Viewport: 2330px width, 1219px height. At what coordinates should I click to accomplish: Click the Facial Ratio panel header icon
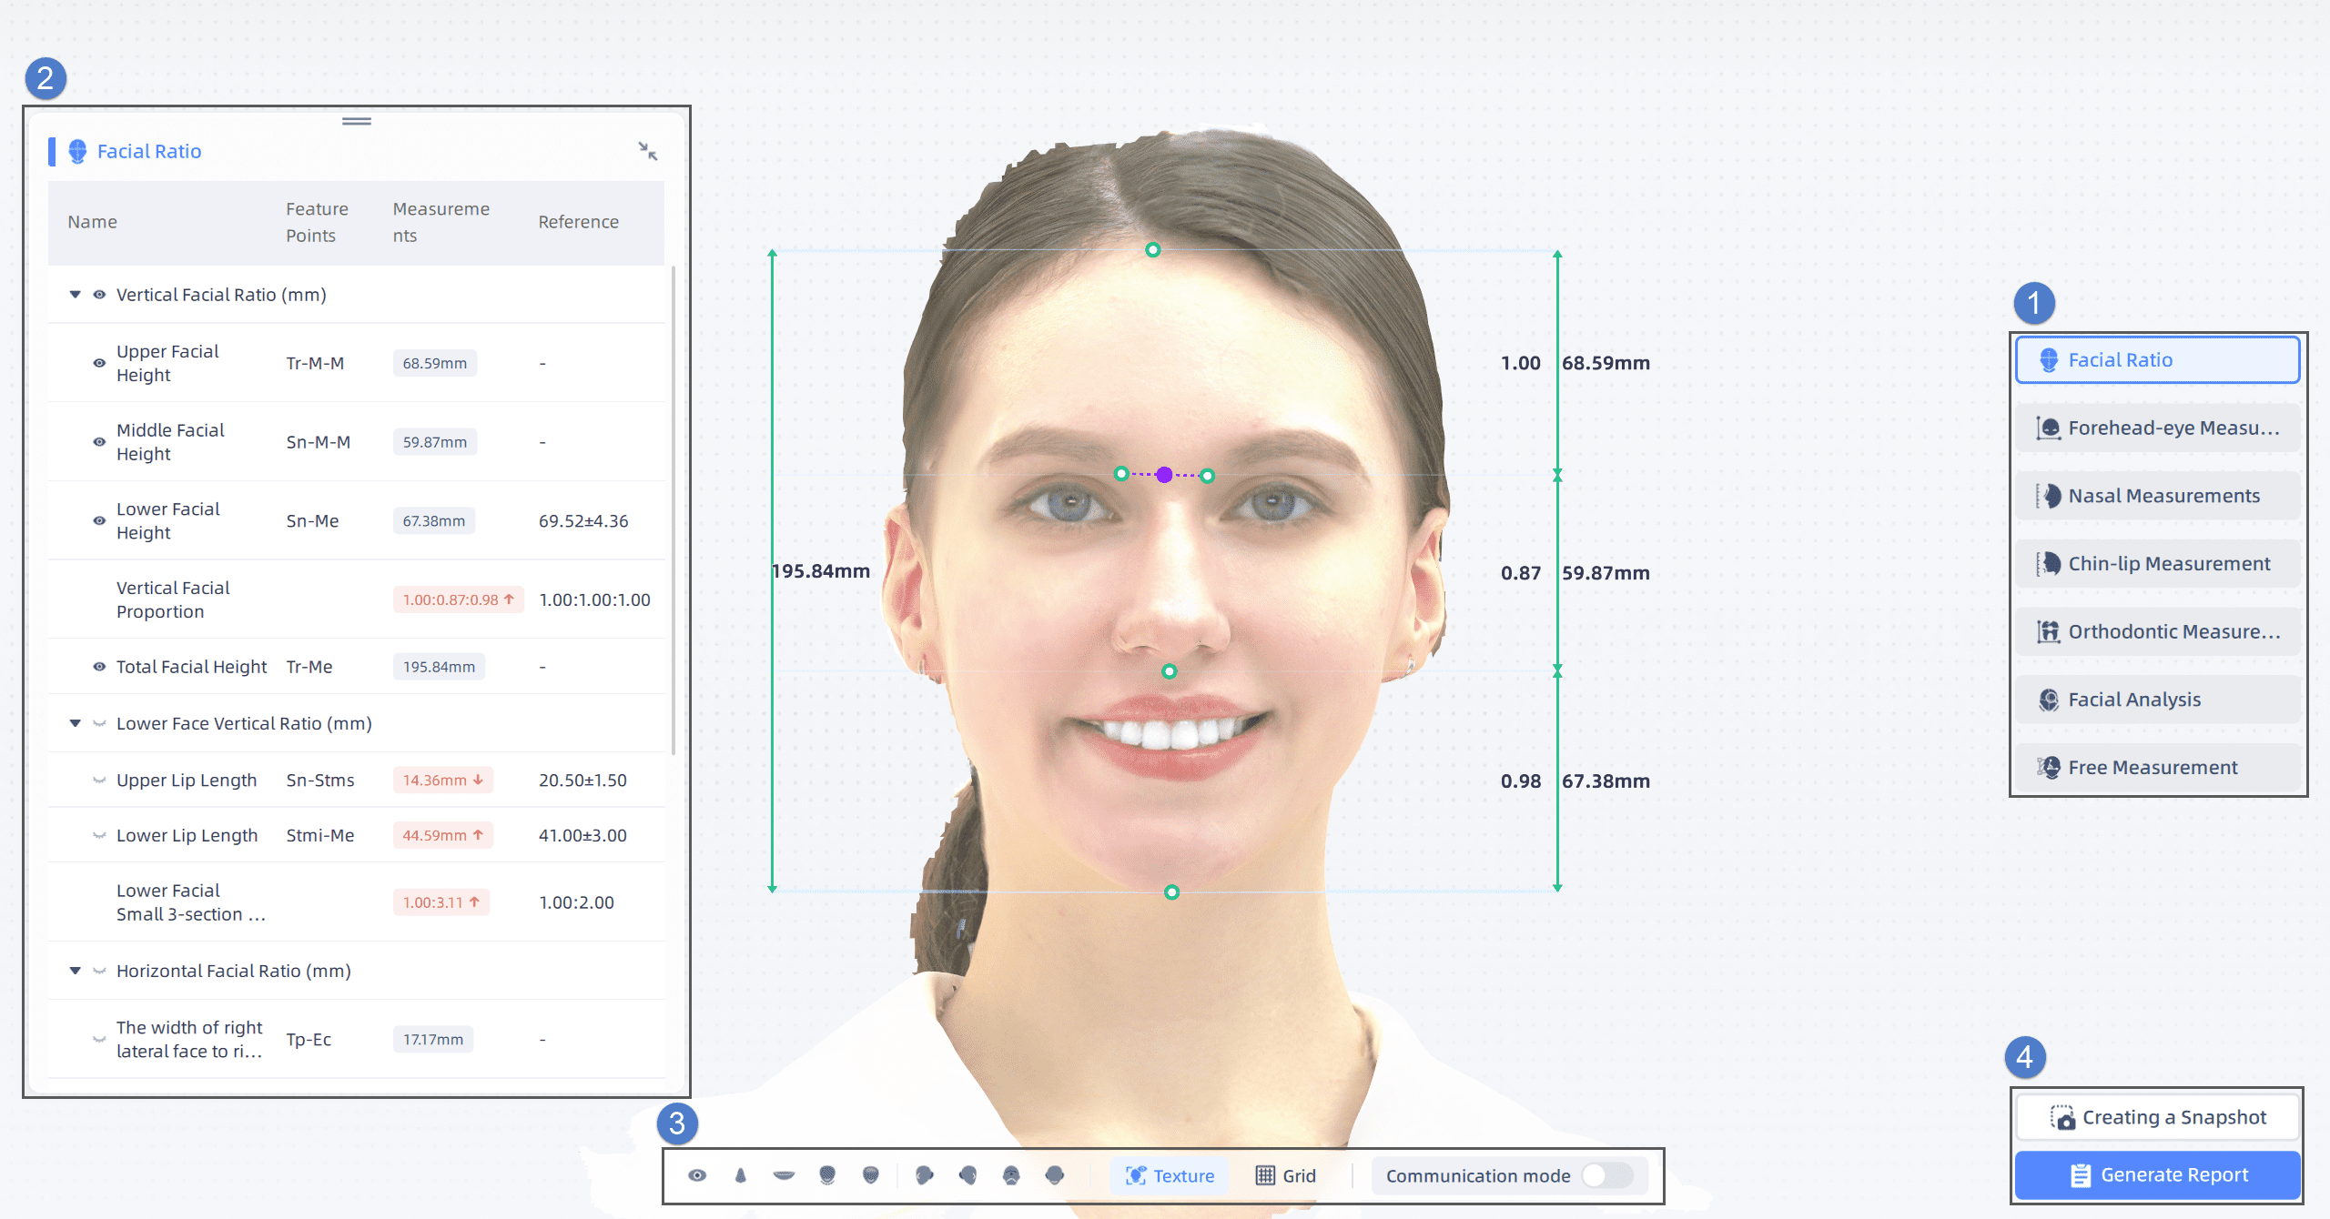[78, 151]
